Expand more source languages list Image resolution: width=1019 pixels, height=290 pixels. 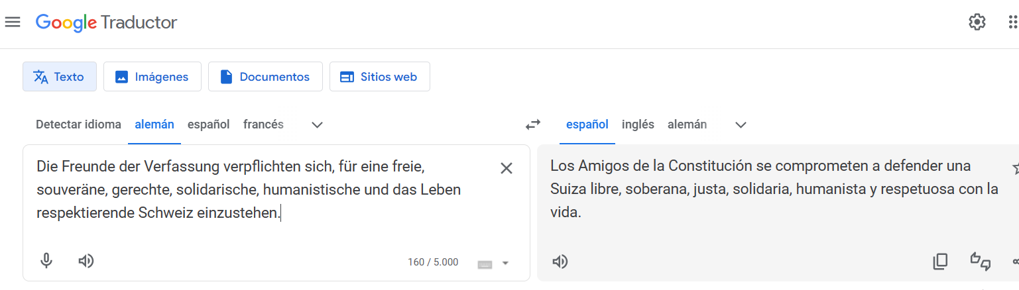click(x=317, y=124)
